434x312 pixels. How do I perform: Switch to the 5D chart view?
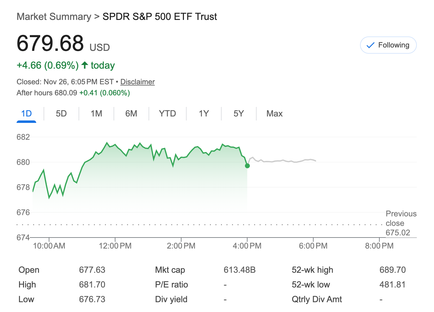pyautogui.click(x=61, y=113)
